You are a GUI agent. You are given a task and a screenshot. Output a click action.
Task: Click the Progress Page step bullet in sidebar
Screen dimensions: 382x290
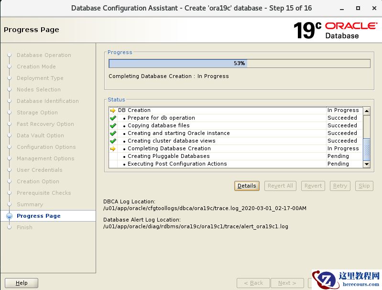click(9, 216)
